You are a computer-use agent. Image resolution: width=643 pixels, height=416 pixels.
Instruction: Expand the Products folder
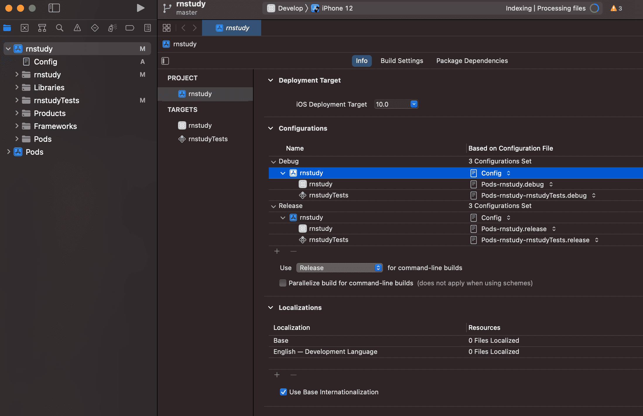click(x=17, y=113)
